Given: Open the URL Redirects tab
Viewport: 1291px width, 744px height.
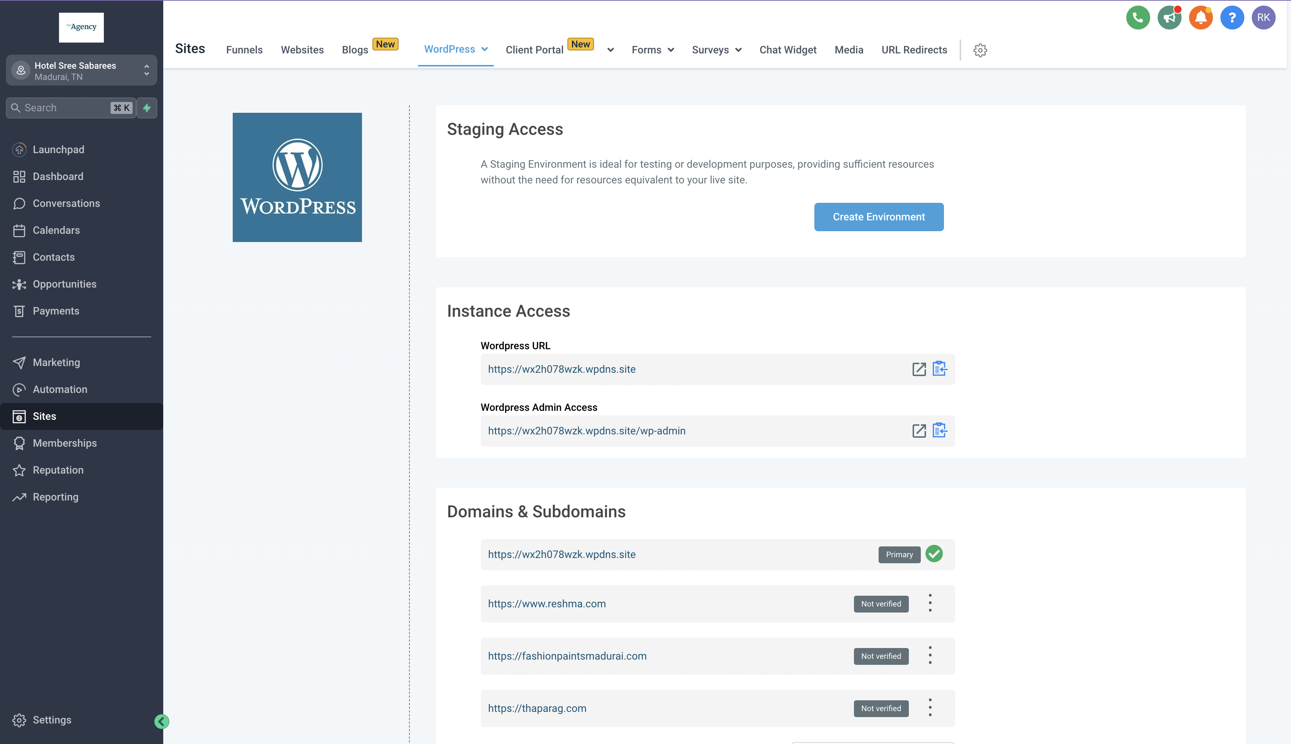Looking at the screenshot, I should pyautogui.click(x=914, y=50).
